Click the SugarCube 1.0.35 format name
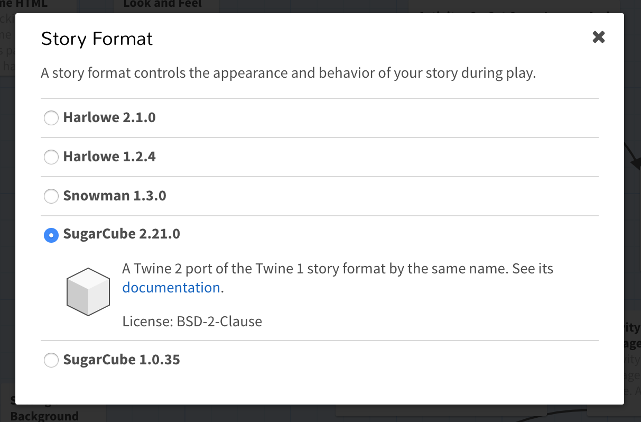 122,360
